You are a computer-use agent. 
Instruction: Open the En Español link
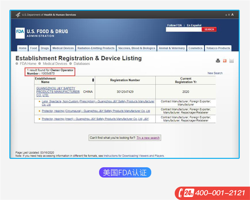tap(194, 25)
